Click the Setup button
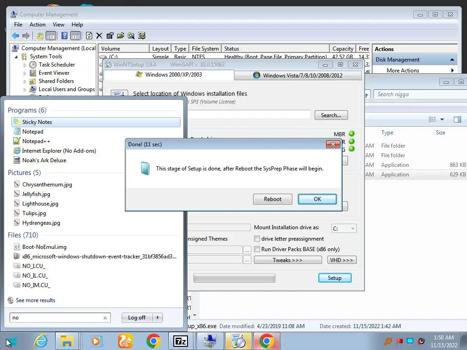Image resolution: width=467 pixels, height=350 pixels. pos(335,278)
